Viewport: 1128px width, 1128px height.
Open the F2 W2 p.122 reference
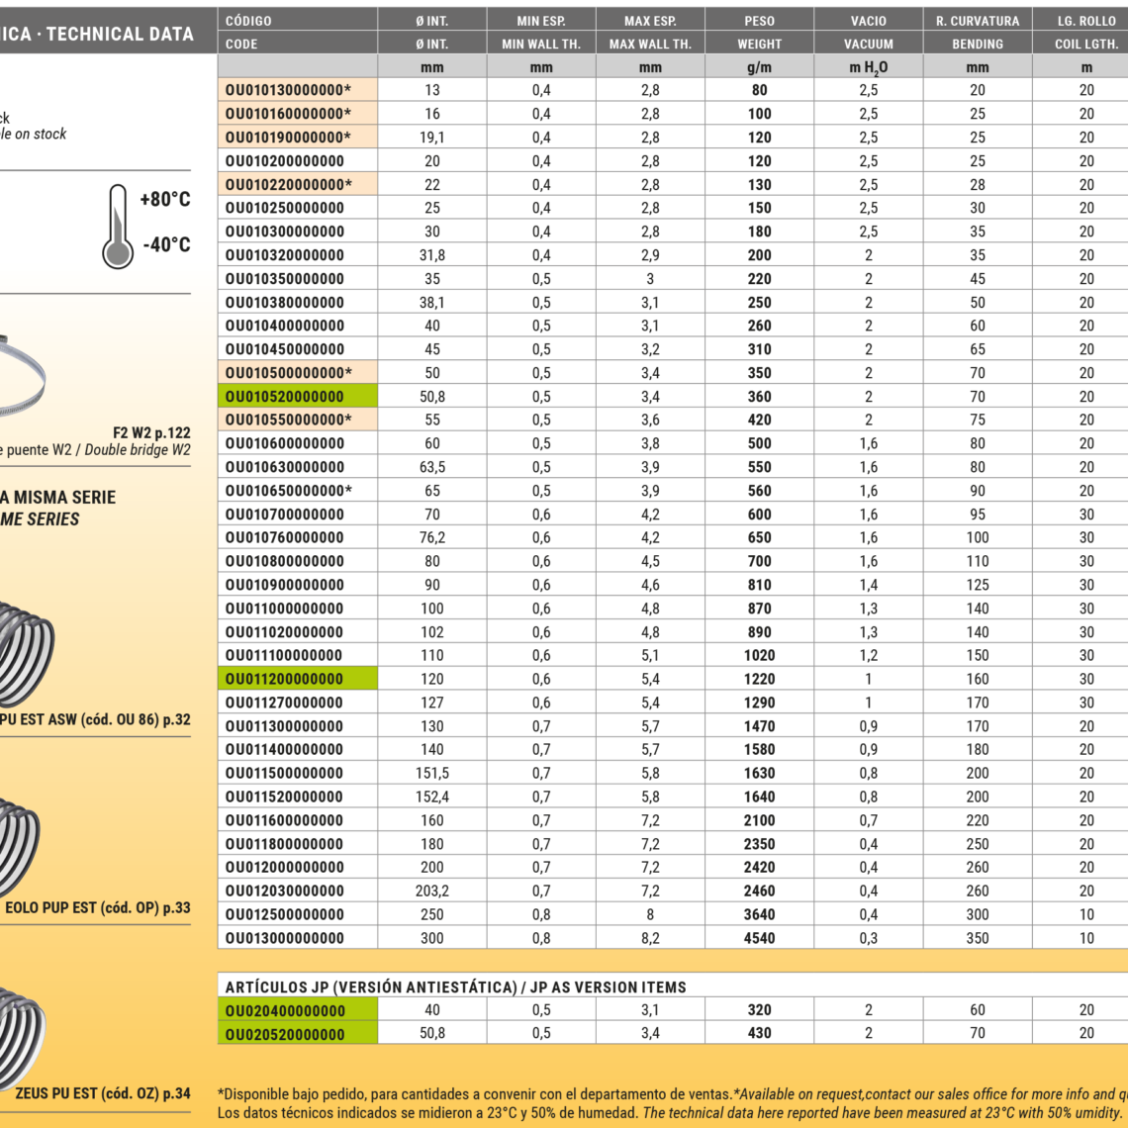tap(151, 432)
